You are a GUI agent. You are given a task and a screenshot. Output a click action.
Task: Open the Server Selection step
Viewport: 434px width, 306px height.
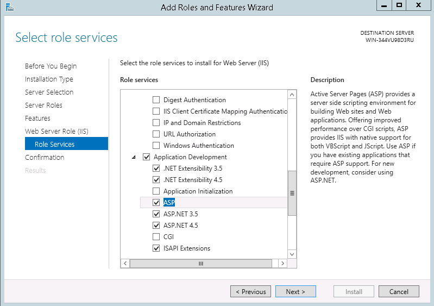pos(49,92)
